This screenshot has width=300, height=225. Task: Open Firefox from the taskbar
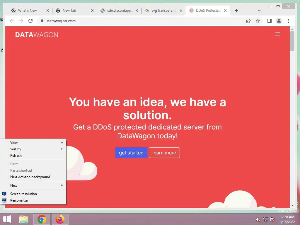coord(60,219)
